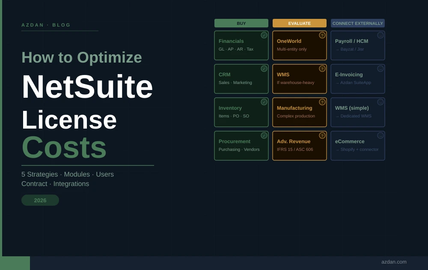Click the question mark icon on OneWorld card
This screenshot has height=270, width=428.
coord(322,35)
